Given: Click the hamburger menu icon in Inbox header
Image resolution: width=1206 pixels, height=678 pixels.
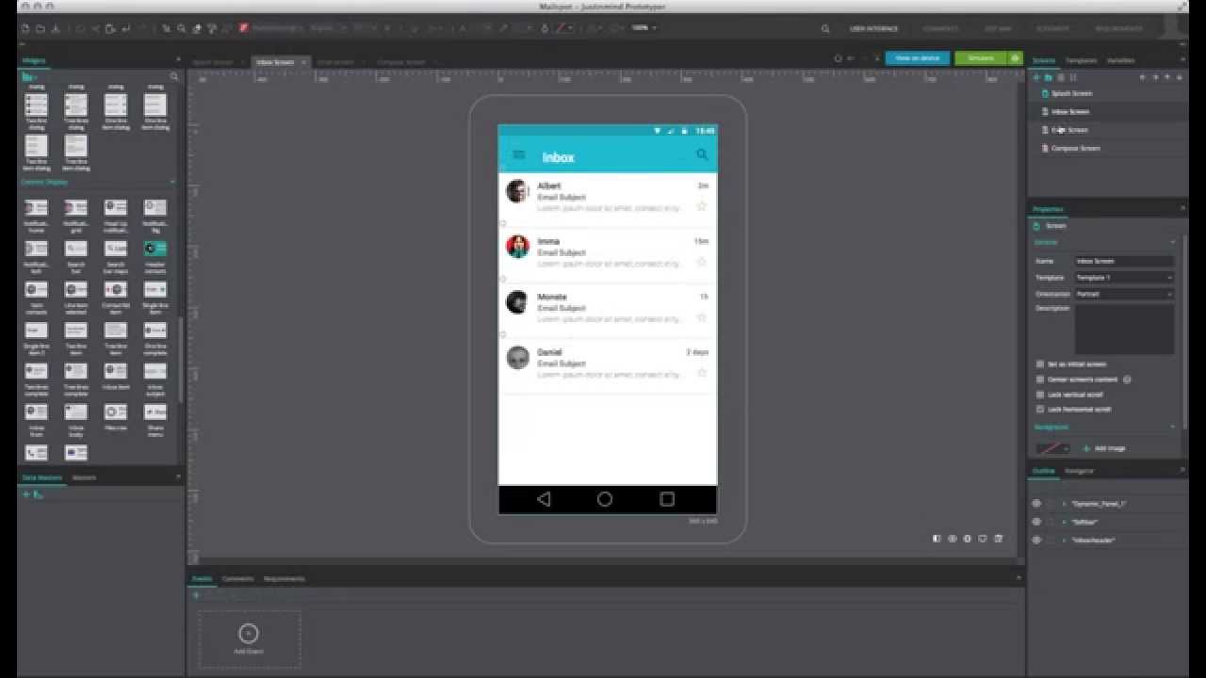Looking at the screenshot, I should 518,155.
